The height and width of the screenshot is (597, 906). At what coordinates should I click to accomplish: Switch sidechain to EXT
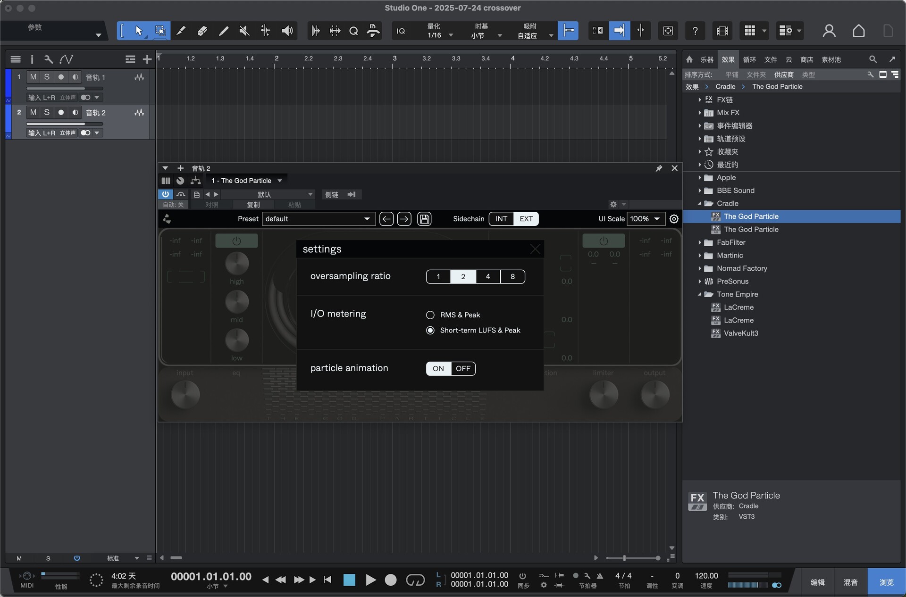point(526,219)
